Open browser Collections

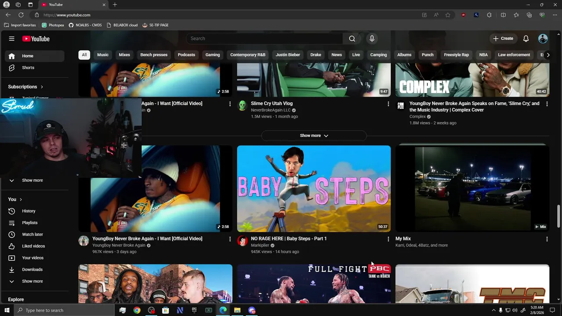tap(530, 15)
